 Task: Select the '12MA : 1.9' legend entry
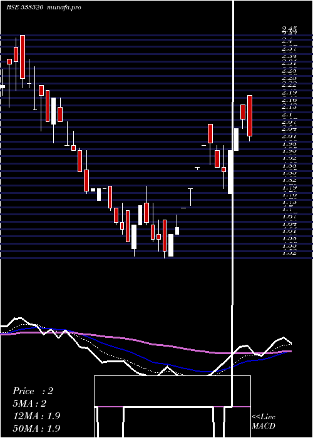click(36, 416)
